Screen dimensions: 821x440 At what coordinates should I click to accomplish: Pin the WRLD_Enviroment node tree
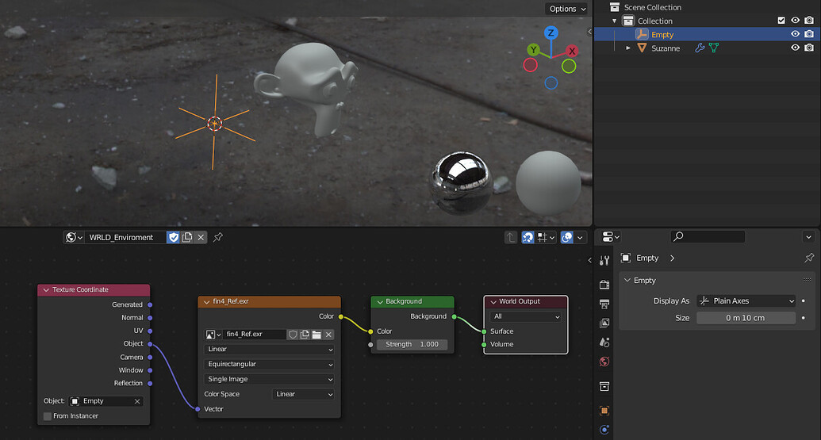[218, 237]
